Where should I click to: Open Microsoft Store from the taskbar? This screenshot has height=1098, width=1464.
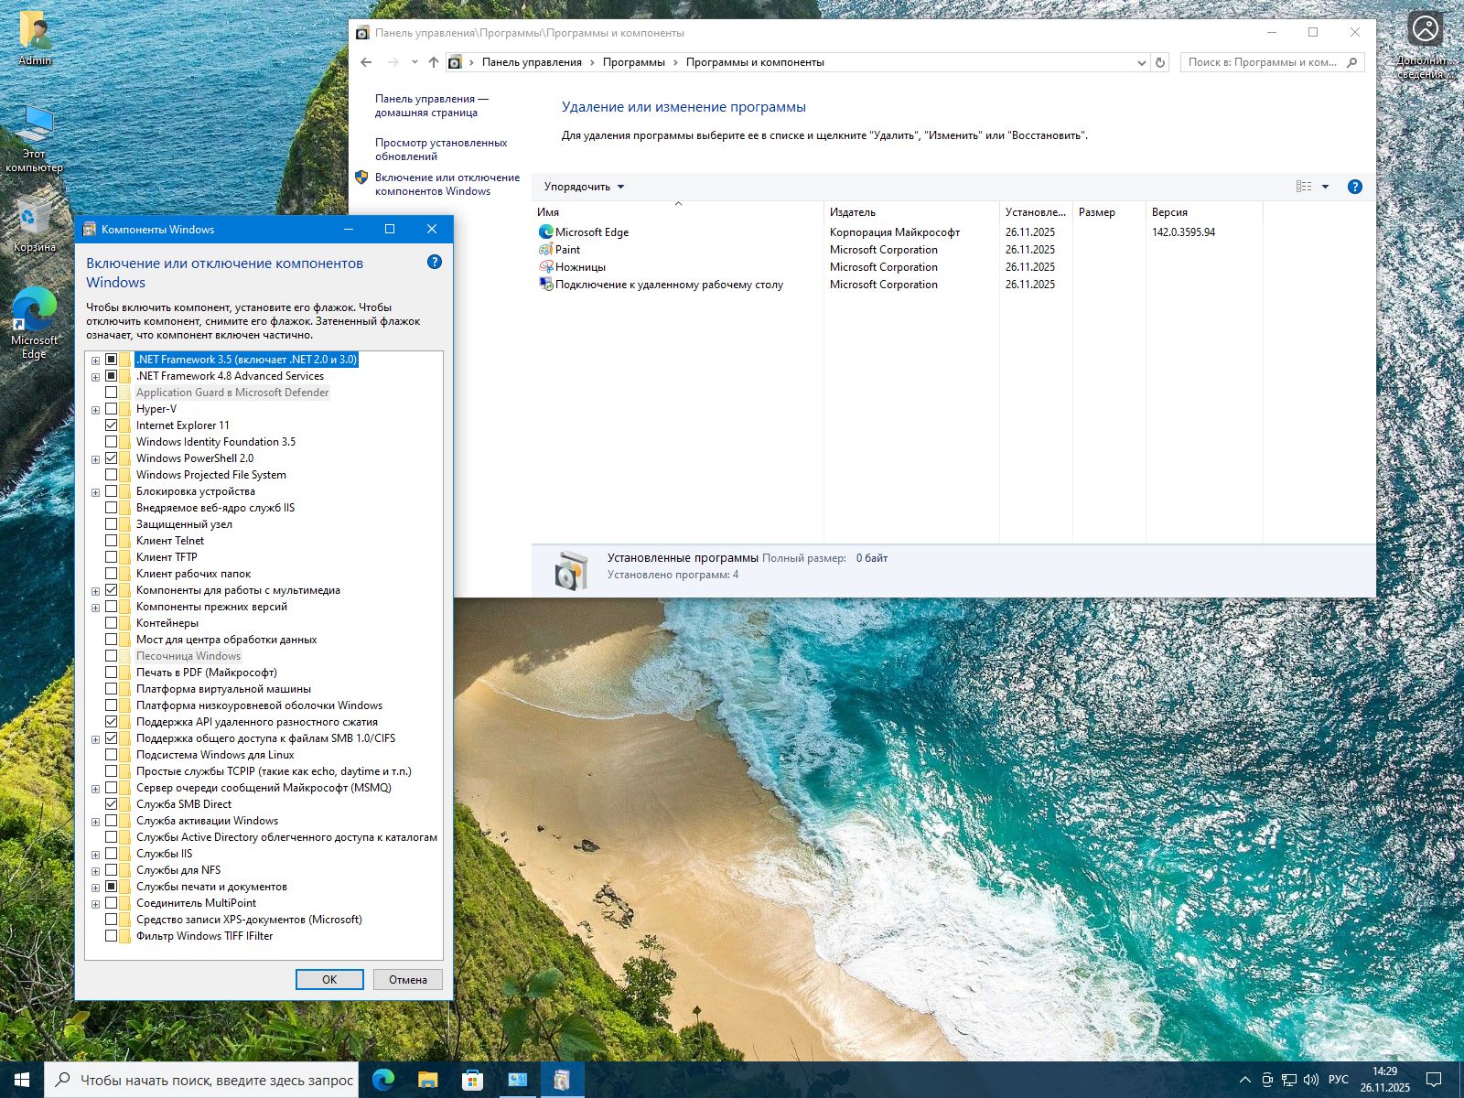[472, 1080]
